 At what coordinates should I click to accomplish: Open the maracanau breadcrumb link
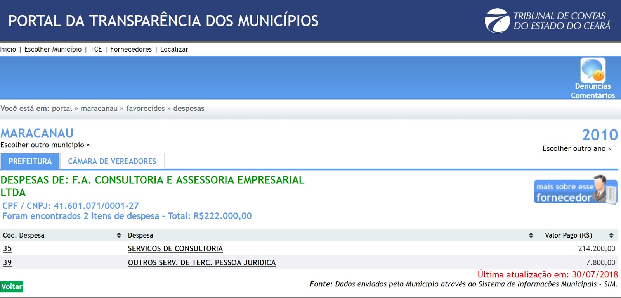tap(99, 109)
